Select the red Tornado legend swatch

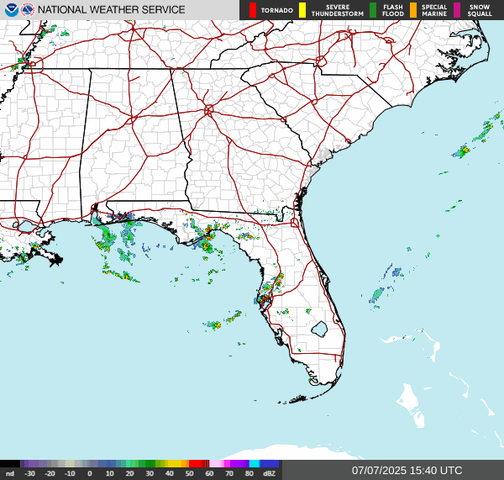253,10
